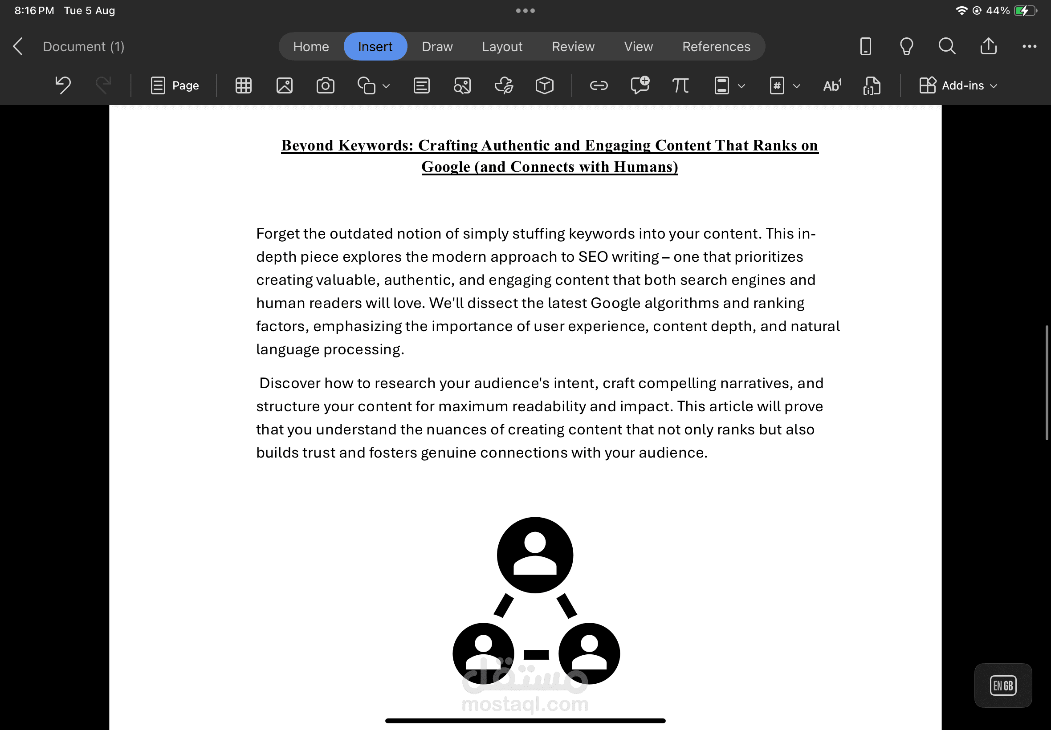
Task: Insert a photo from the camera
Action: click(326, 85)
